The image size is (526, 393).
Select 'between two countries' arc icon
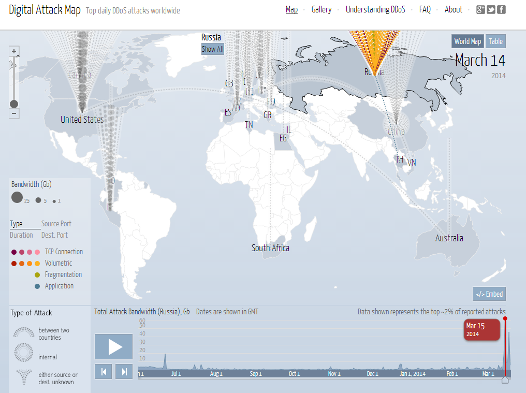(23, 332)
